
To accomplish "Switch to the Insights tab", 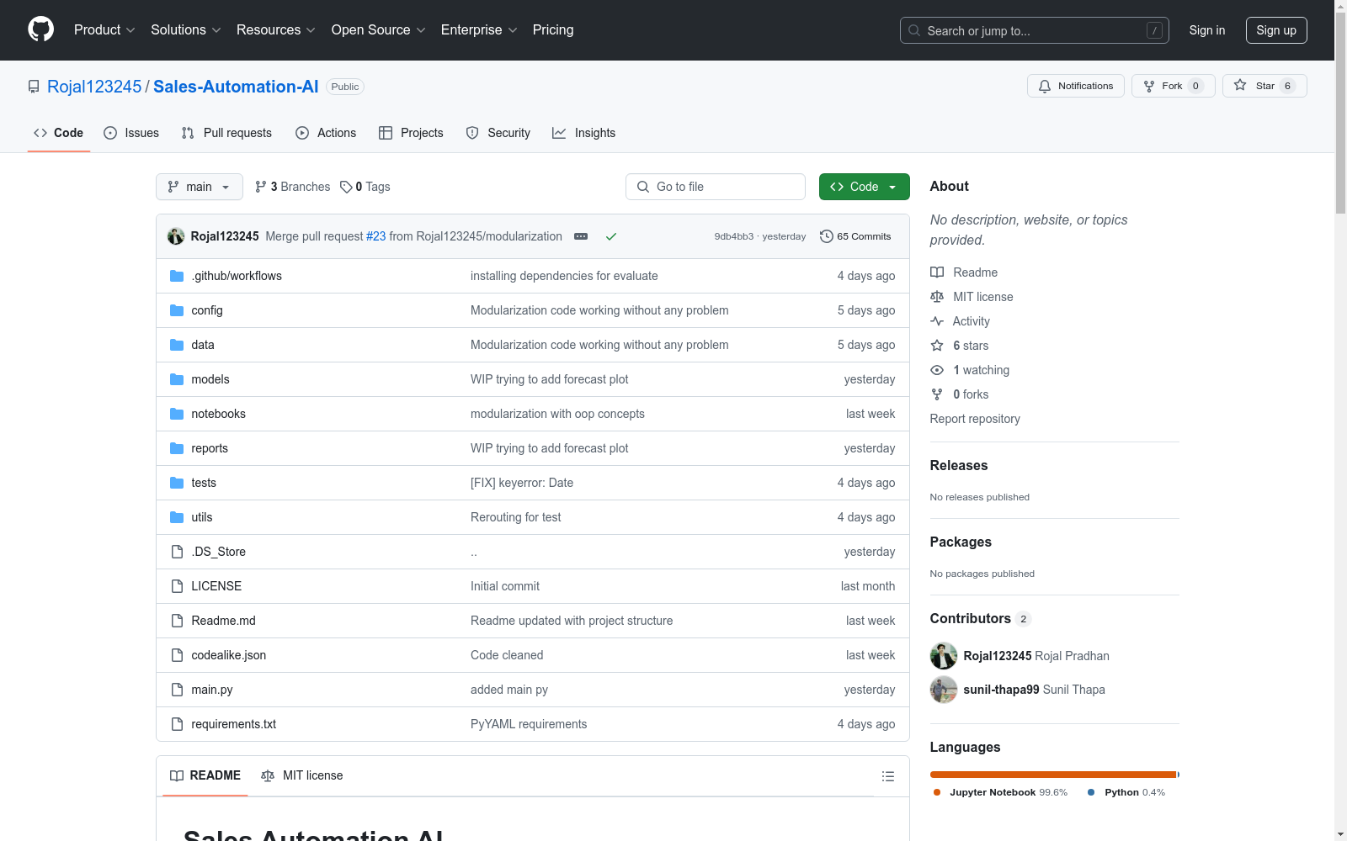I will pos(584,133).
